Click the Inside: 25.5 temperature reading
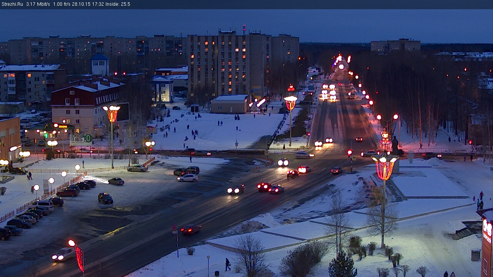The width and height of the screenshot is (493, 277). pyautogui.click(x=118, y=4)
